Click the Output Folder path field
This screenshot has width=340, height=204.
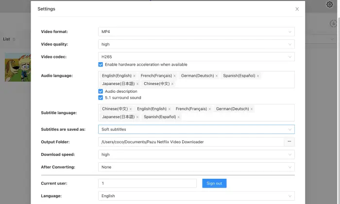click(x=191, y=142)
